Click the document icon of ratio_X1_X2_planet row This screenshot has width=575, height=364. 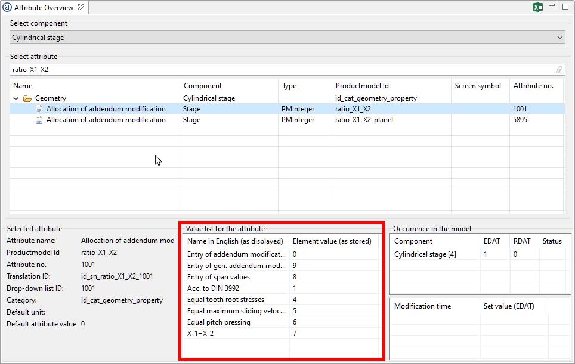(x=39, y=120)
